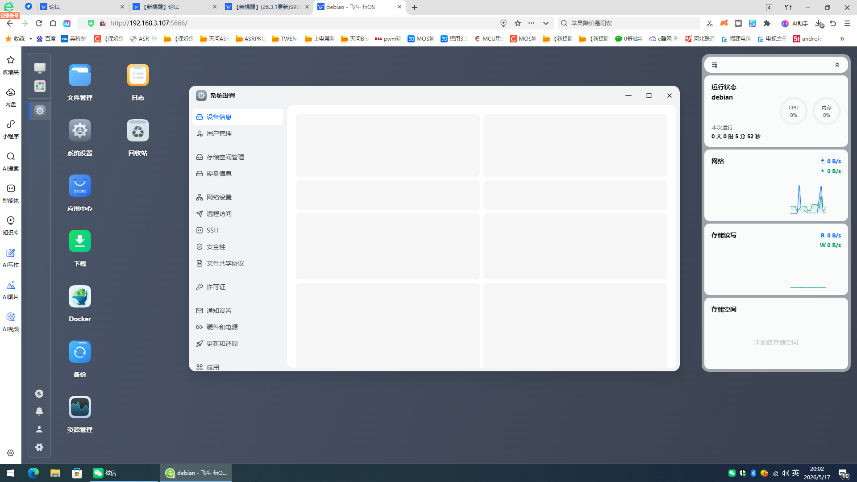The height and width of the screenshot is (482, 857).
Task: Open the fnOS dock task activity icon
Action: 39,393
